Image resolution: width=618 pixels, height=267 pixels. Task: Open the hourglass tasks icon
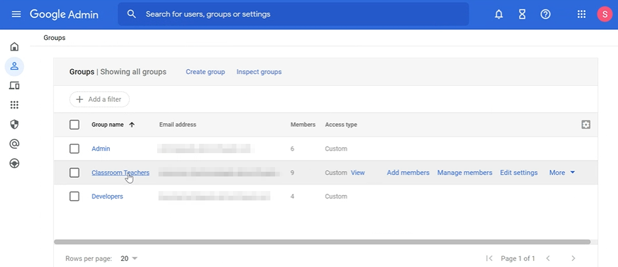(522, 14)
